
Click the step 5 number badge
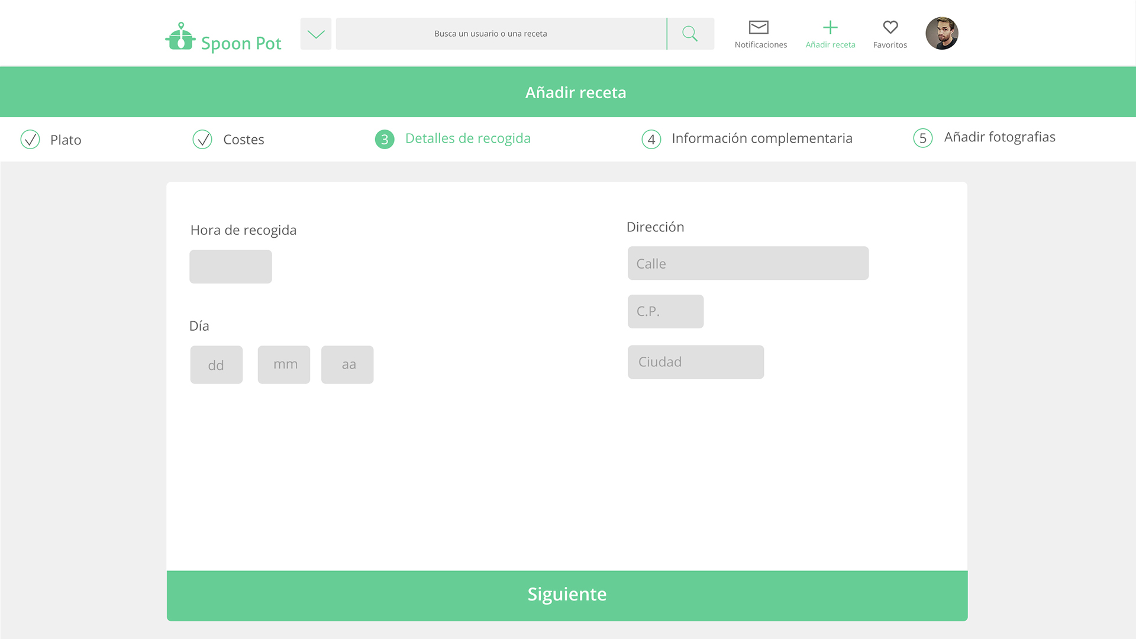pos(923,138)
